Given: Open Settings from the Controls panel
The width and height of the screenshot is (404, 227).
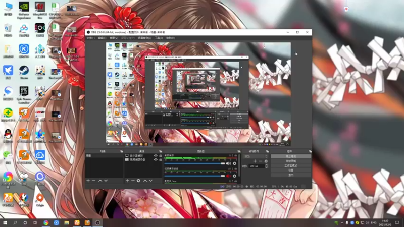Looking at the screenshot, I should (291, 170).
